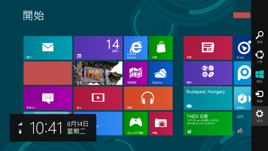Open the News tile
This screenshot has width=268, height=151.
click(208, 48)
